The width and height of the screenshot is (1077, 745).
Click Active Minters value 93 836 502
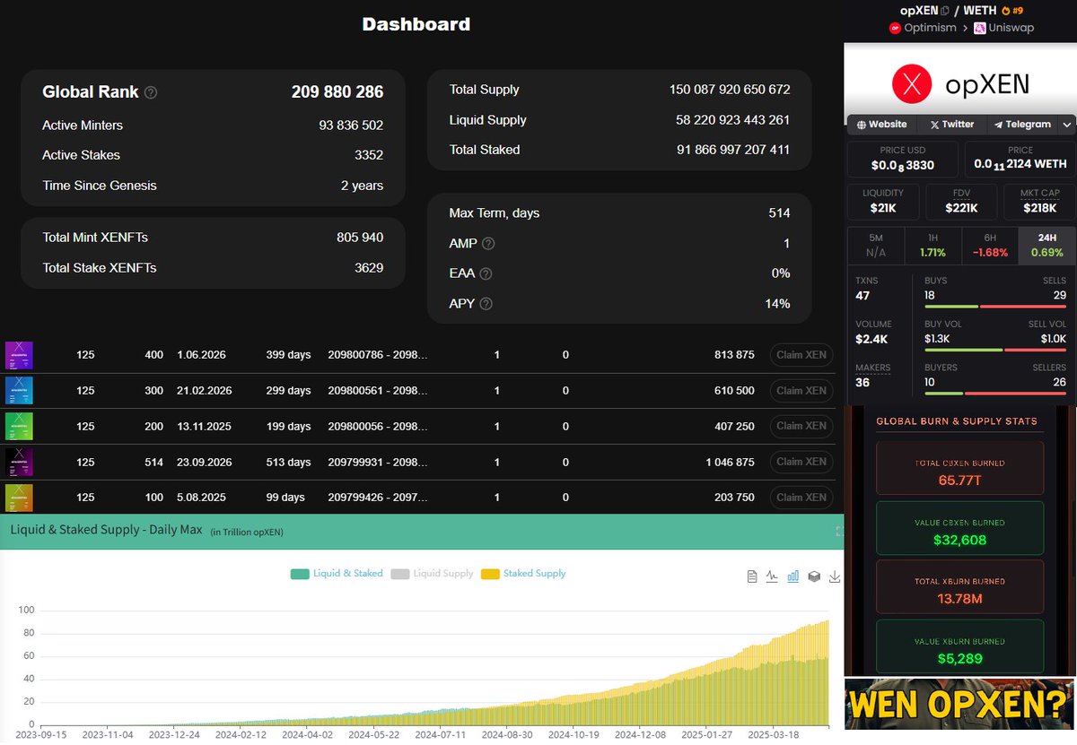coord(351,126)
